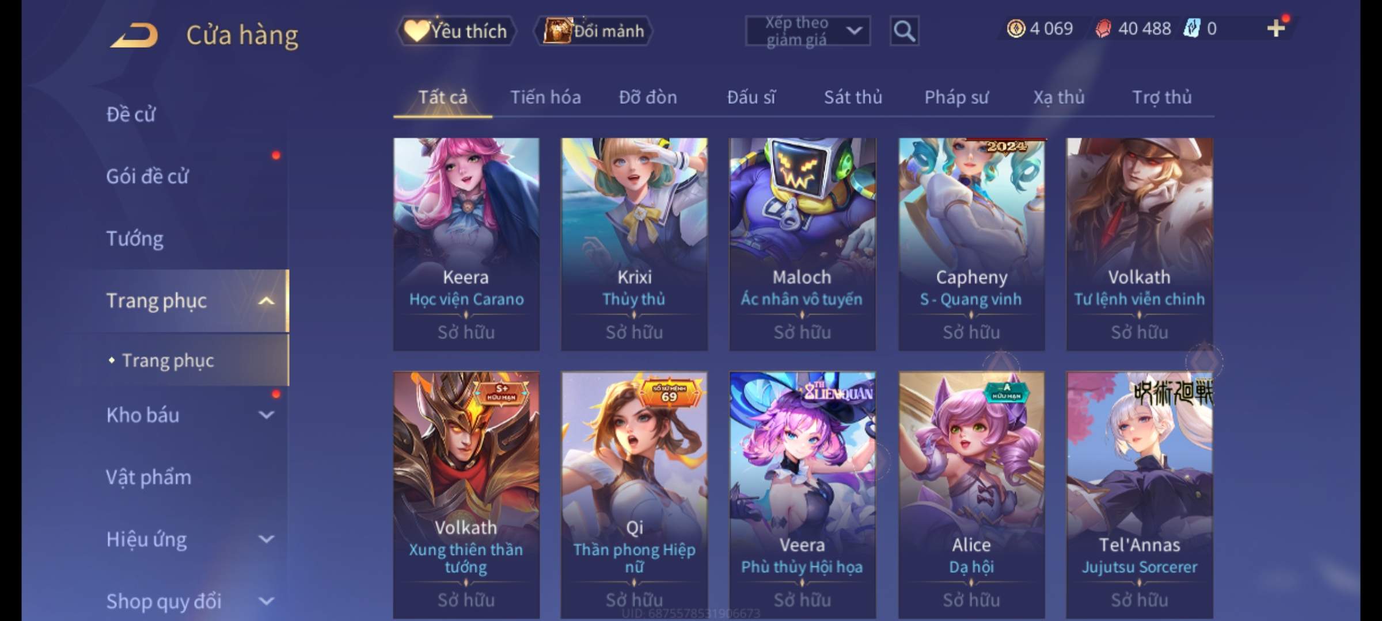Go to the Tướng menu item
1382x621 pixels.
pos(135,238)
